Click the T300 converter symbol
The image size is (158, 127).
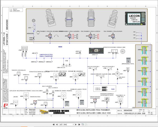point(24,48)
